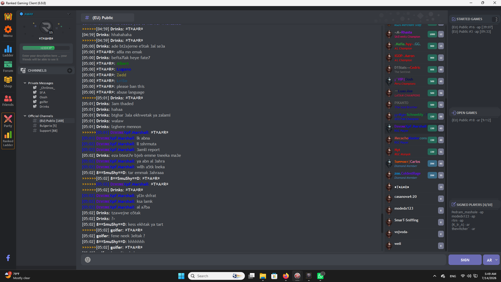The image size is (501, 282).
Task: Click the Channels panel icon
Action: tap(23, 70)
